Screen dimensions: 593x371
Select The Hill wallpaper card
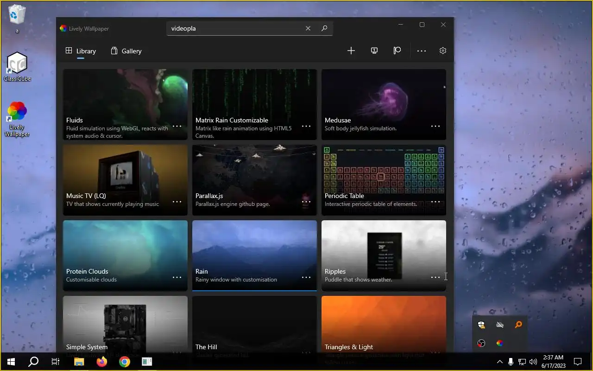(254, 324)
